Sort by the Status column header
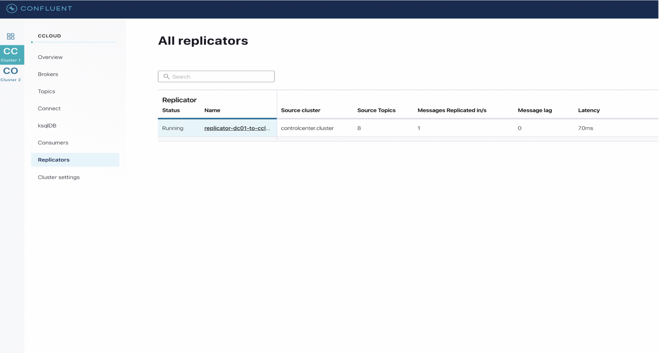 (171, 110)
